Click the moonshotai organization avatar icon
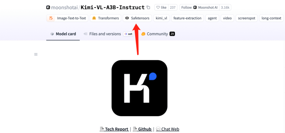285x133 pixels. pos(48,8)
